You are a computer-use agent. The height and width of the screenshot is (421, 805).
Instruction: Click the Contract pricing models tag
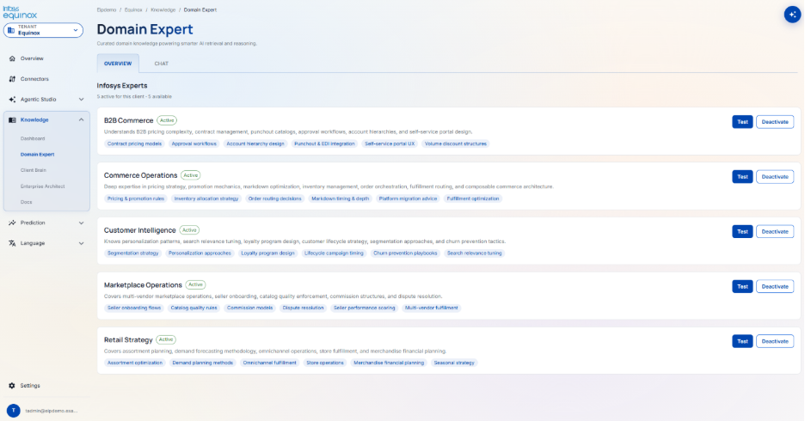coord(134,144)
